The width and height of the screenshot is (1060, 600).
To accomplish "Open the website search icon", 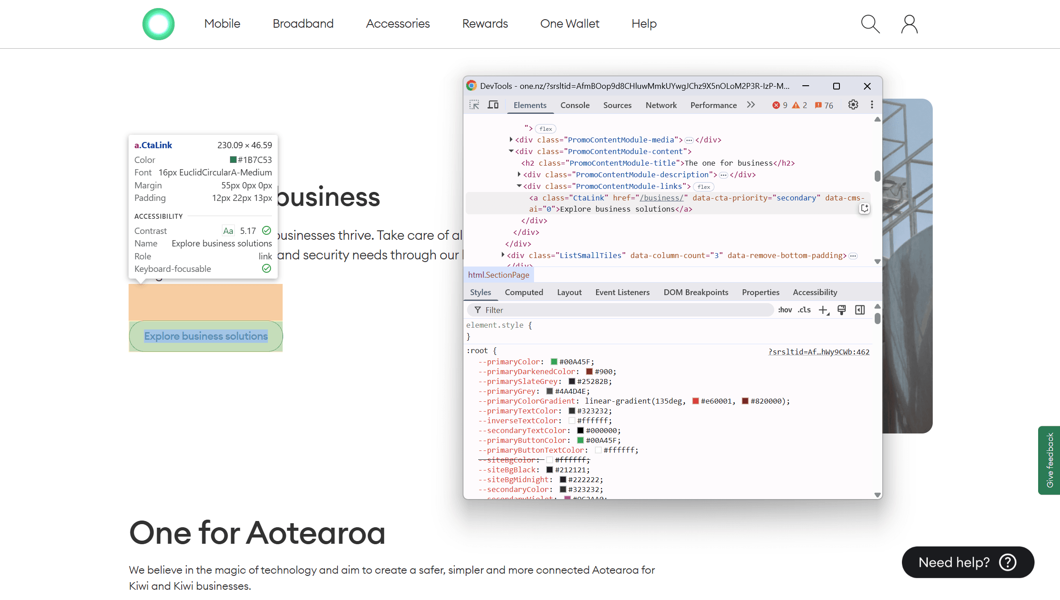I will point(870,24).
